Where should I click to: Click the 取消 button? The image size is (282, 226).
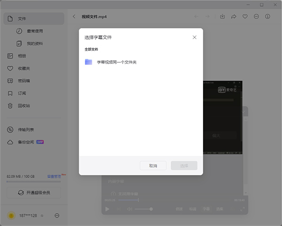pyautogui.click(x=153, y=166)
